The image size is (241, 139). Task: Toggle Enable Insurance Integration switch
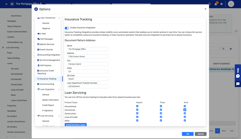(67, 28)
